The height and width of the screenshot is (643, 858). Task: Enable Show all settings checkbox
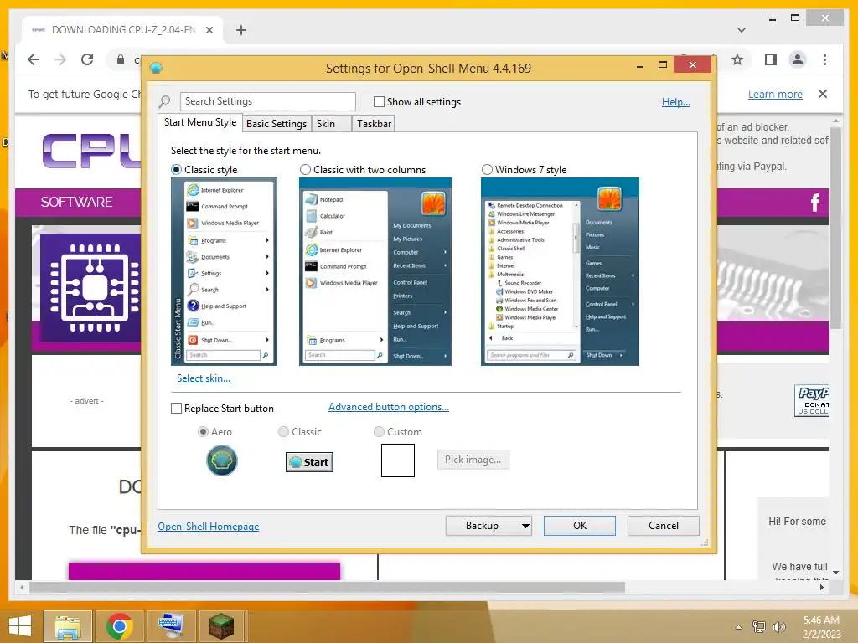[379, 101]
